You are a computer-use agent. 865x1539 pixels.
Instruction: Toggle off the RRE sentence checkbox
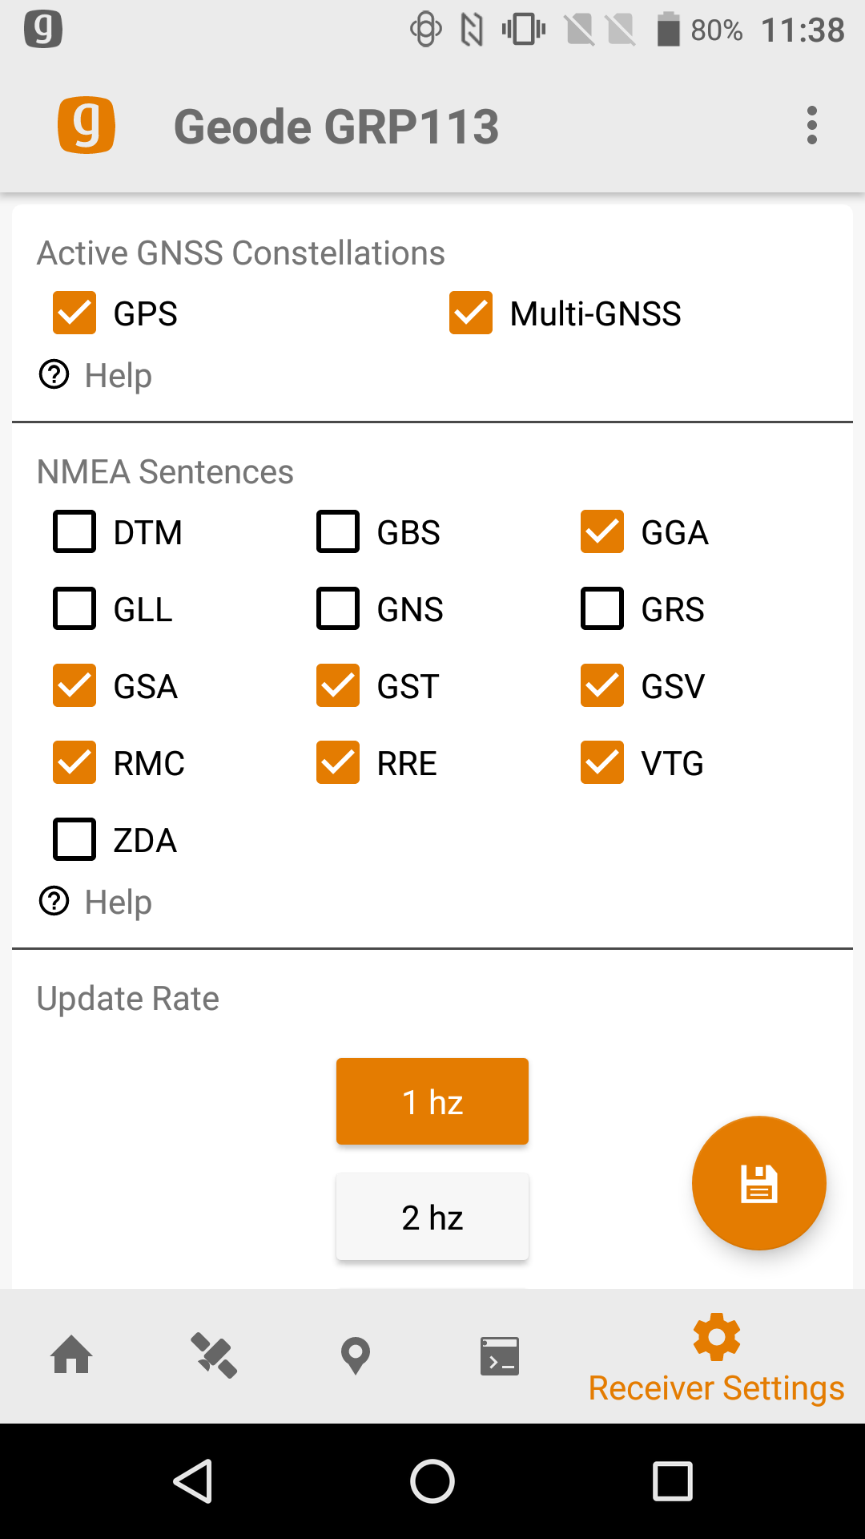pyautogui.click(x=338, y=762)
